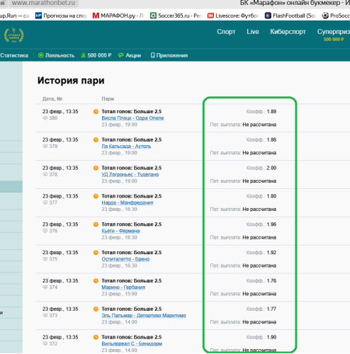This screenshot has height=354, width=350.
Task: Click the Лояльность green circle icon
Action: 41,55
